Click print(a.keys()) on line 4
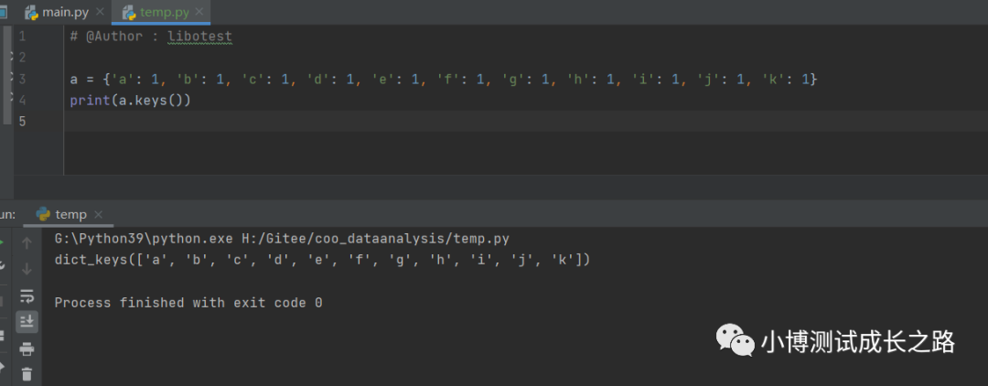988x386 pixels. click(131, 100)
